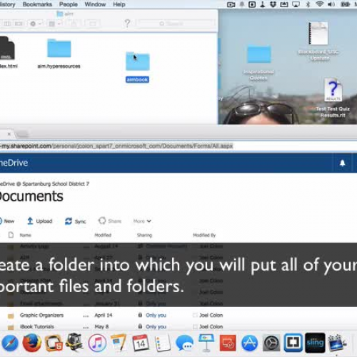Click the Finder search field
The image size is (357, 357).
(x=175, y=24)
